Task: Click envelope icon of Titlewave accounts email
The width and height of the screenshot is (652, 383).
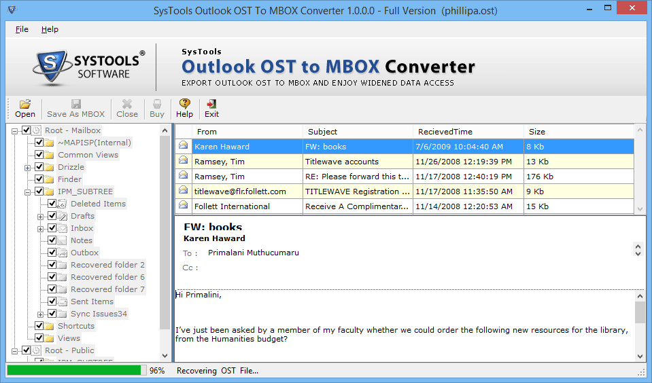Action: click(x=183, y=160)
